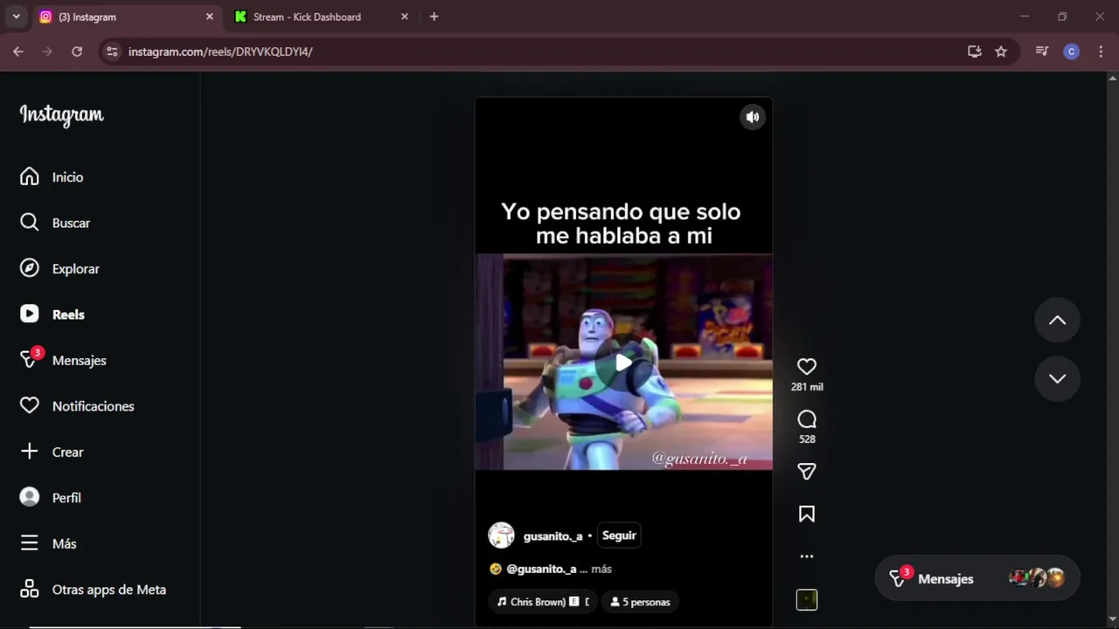The height and width of the screenshot is (629, 1119).
Task: Click the house Inicio icon
Action: [x=30, y=176]
